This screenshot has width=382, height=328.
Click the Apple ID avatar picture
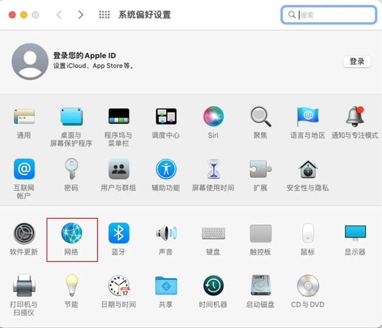pos(30,61)
